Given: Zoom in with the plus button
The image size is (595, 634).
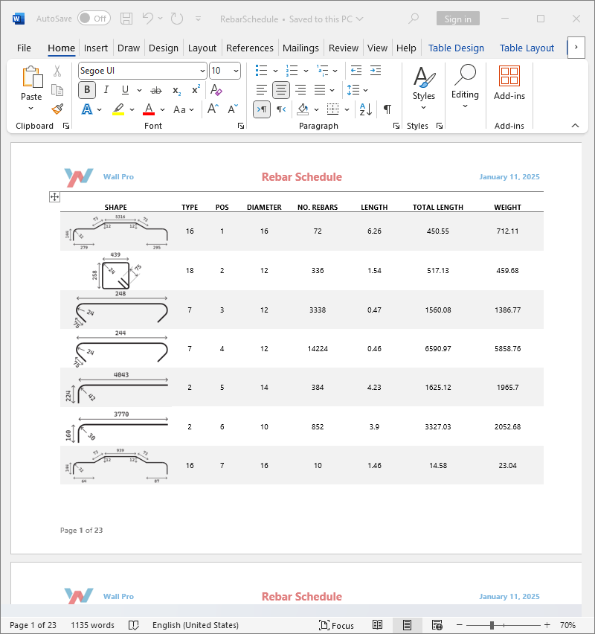Looking at the screenshot, I should pyautogui.click(x=547, y=625).
